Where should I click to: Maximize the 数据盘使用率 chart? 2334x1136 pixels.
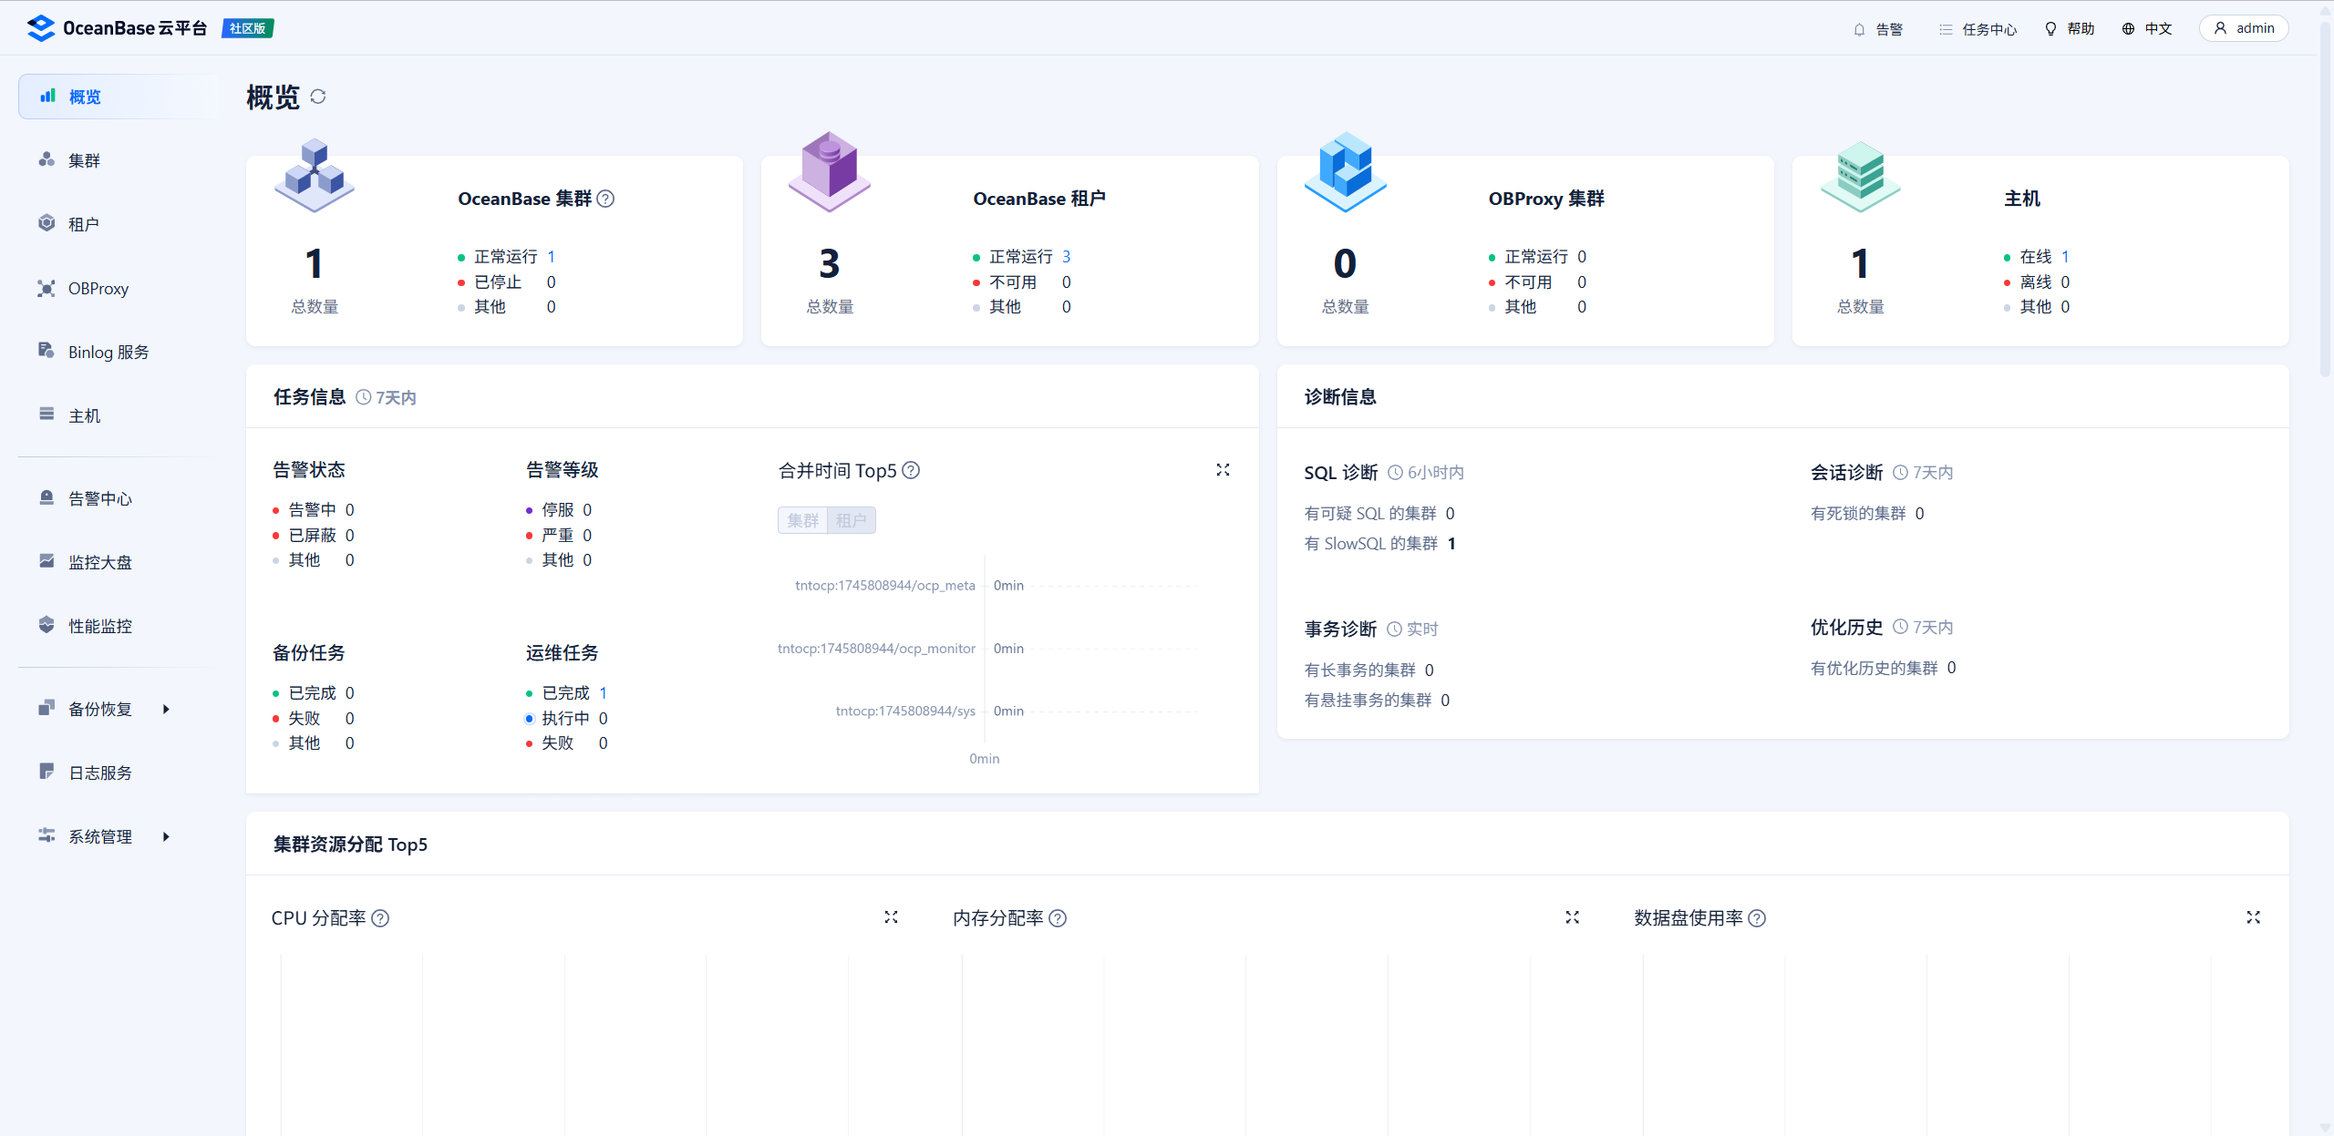pos(2253,917)
